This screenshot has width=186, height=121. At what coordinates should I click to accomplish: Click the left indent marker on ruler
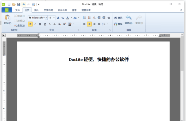pos(38,35)
